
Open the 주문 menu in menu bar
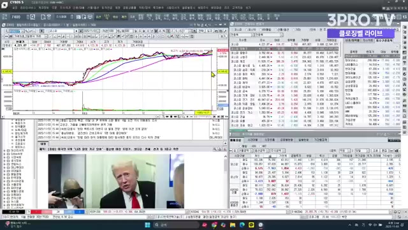click(x=54, y=8)
